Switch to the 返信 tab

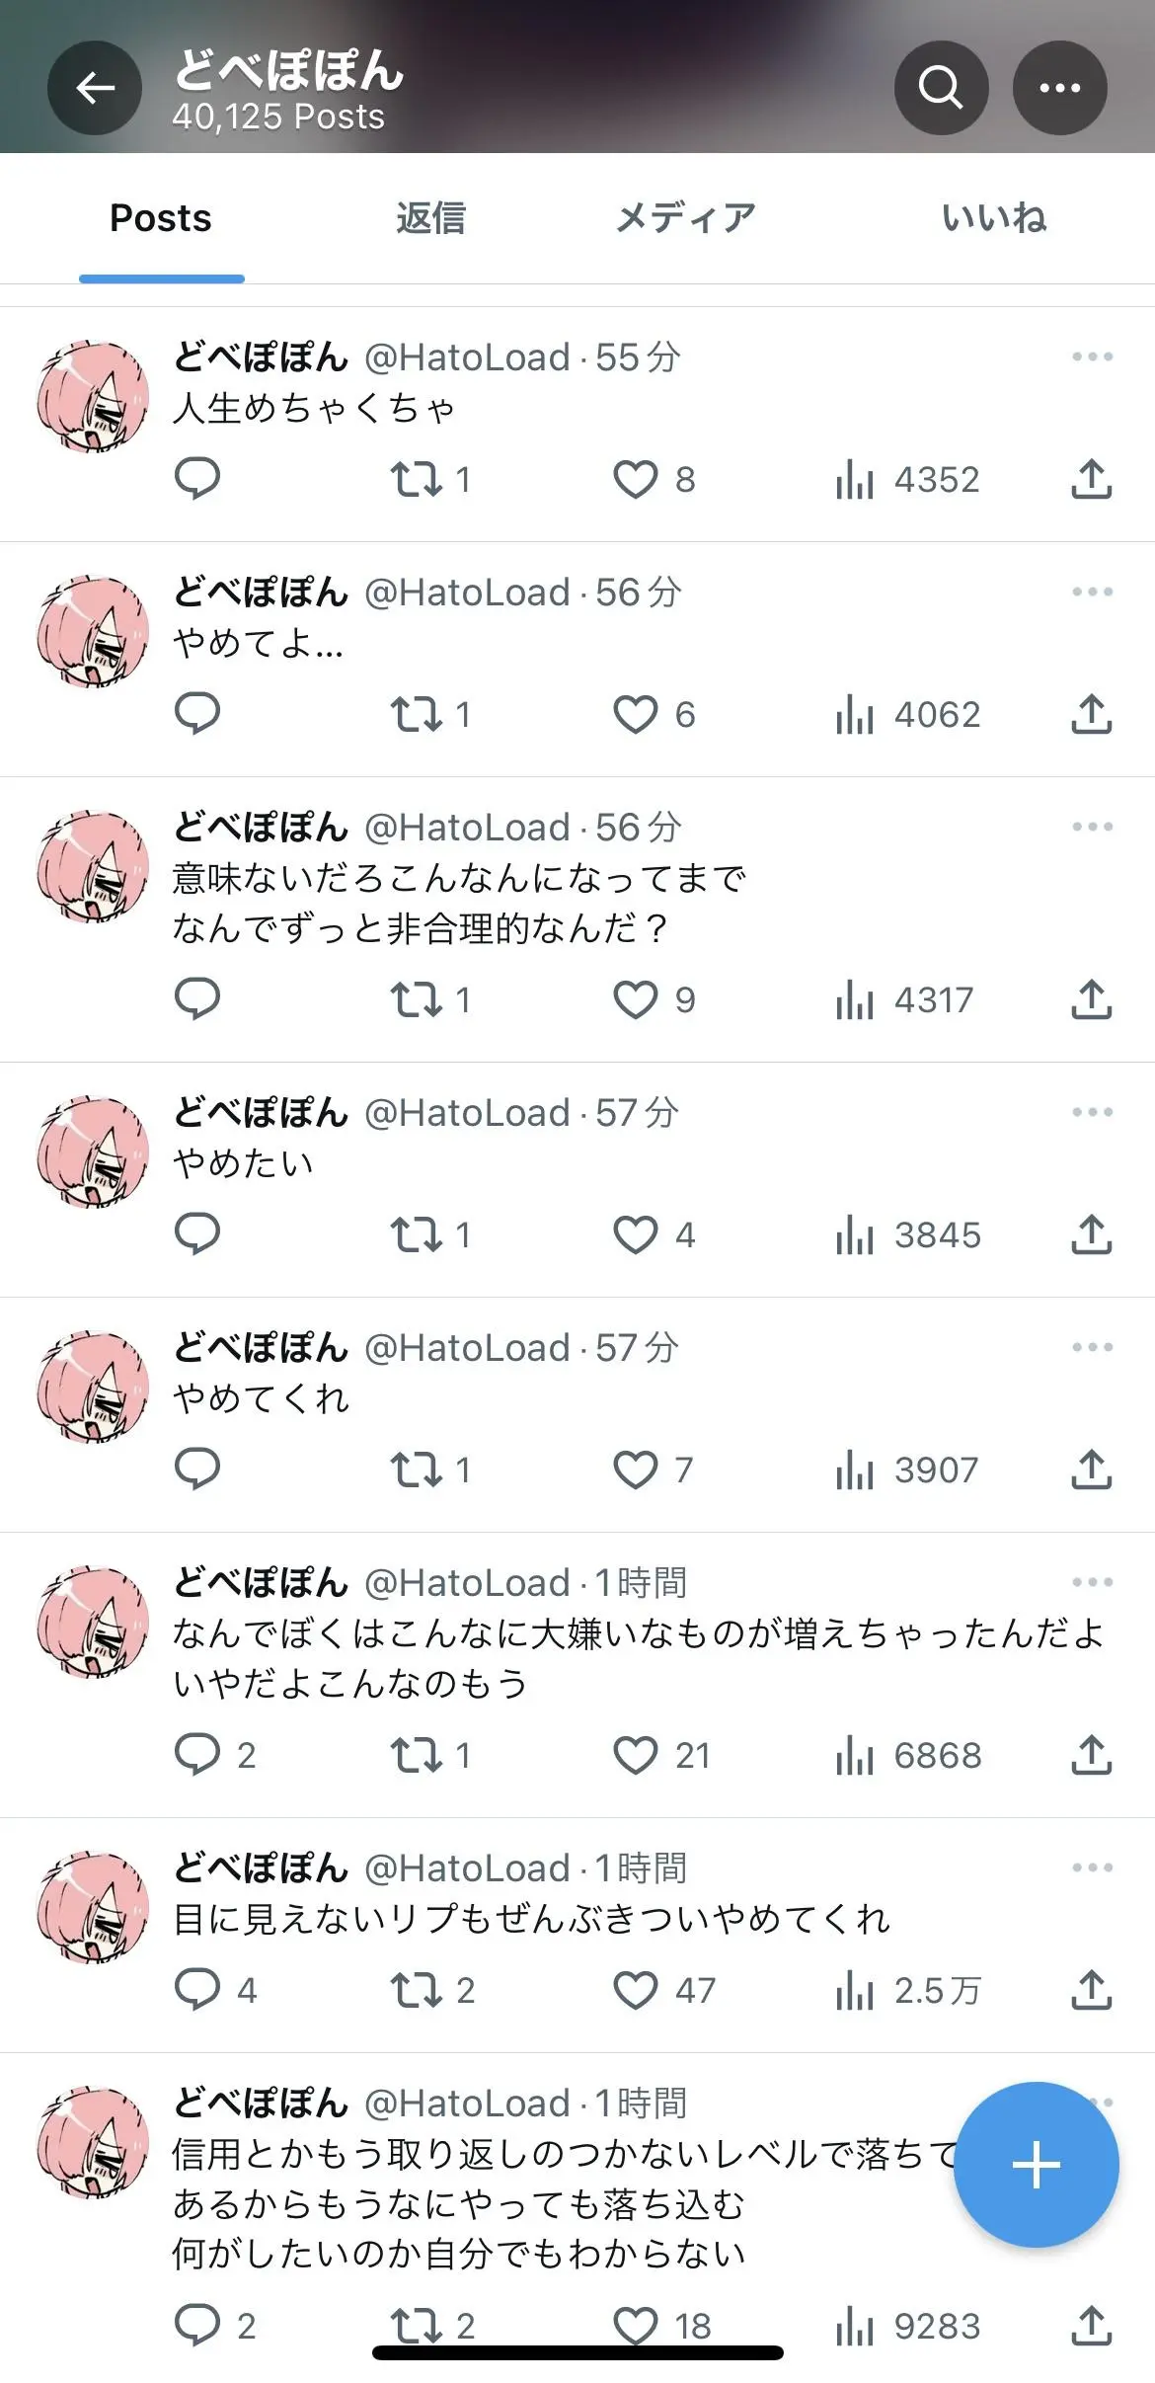click(430, 217)
